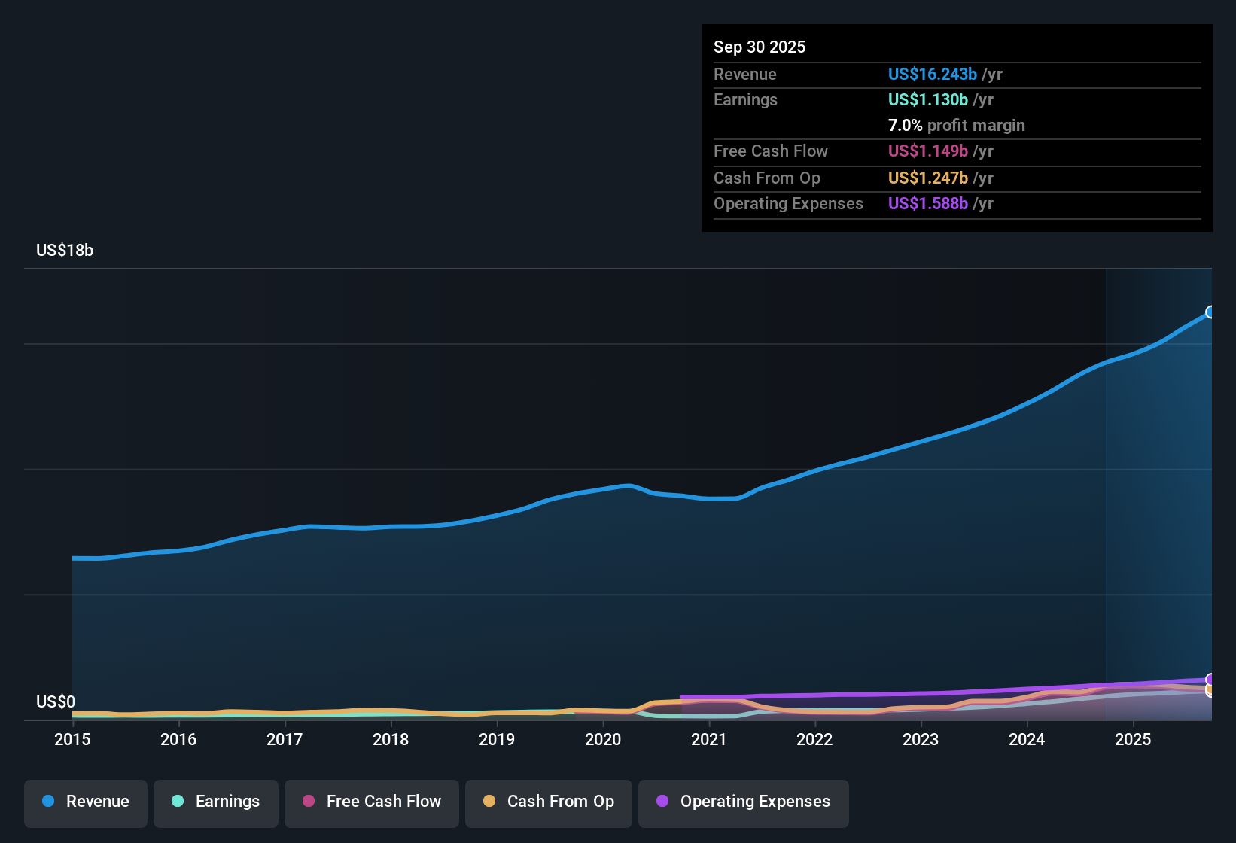Select the Sep 30 2025 tooltip header
Screen dimensions: 1236x843
tap(760, 47)
